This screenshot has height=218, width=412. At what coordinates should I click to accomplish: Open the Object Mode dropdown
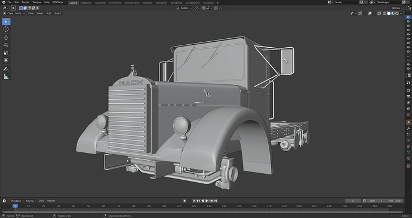click(14, 13)
